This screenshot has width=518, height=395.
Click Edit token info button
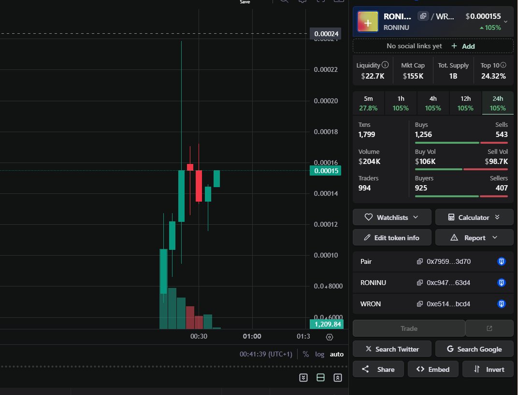[x=392, y=238]
